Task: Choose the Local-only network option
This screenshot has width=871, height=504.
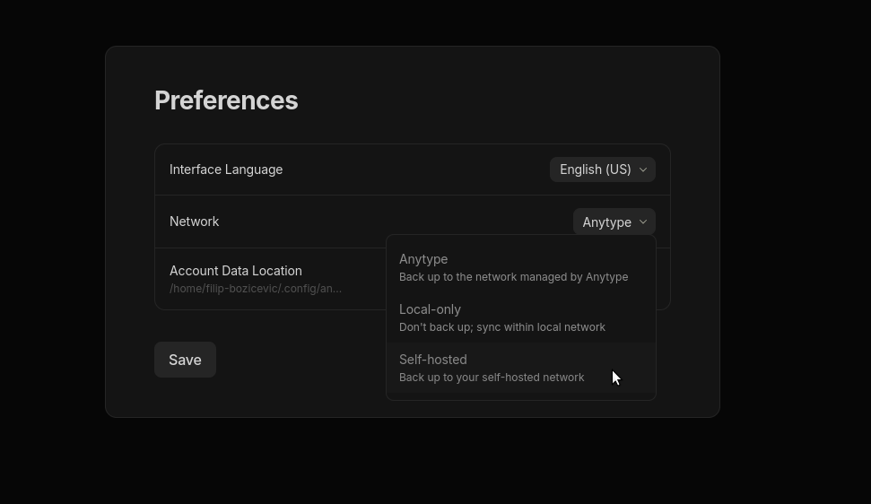Action: coord(520,317)
